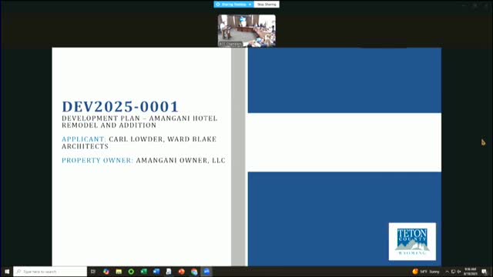493x277 pixels.
Task: Switch to Excel in the taskbar
Action: click(144, 272)
